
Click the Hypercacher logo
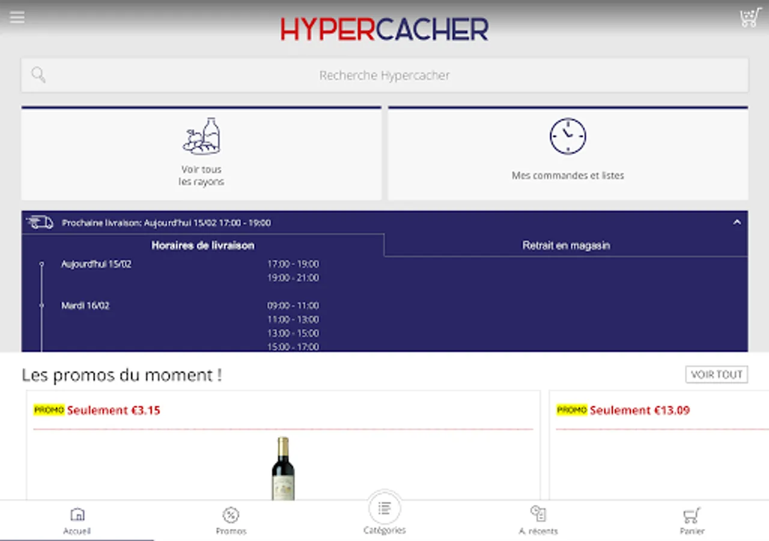[x=384, y=29]
